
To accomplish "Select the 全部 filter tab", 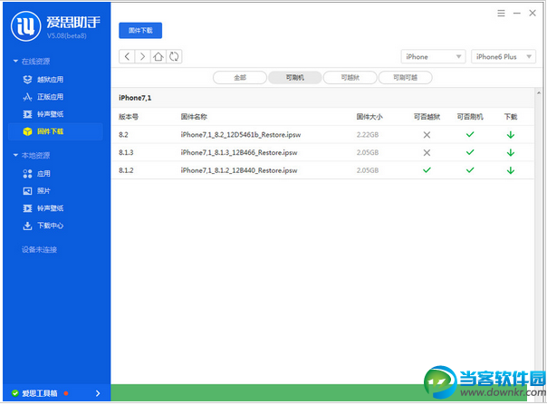I will [x=240, y=78].
